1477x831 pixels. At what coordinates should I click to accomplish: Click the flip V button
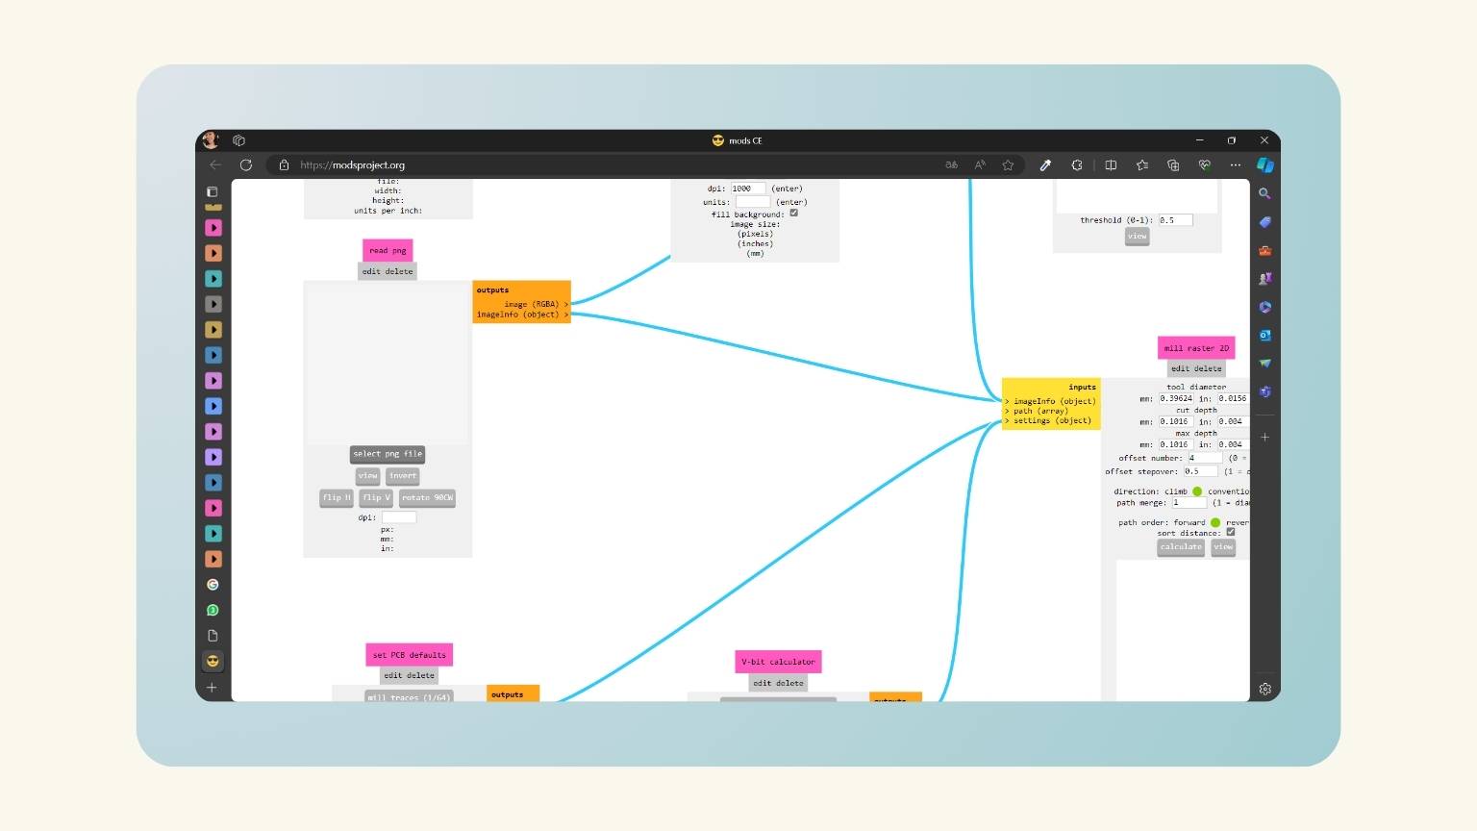[x=376, y=498]
